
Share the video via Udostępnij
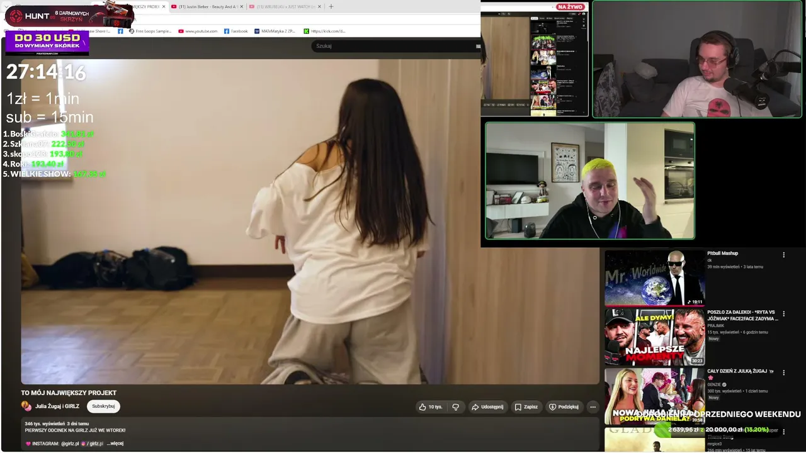click(487, 407)
